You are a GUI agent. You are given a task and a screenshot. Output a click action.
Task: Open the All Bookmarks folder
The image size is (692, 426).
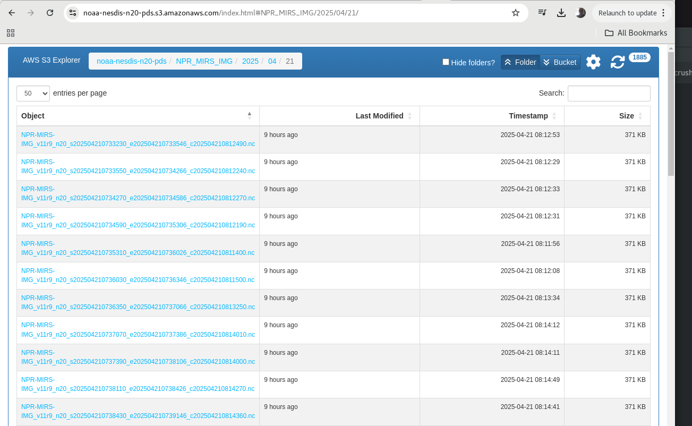pyautogui.click(x=636, y=33)
